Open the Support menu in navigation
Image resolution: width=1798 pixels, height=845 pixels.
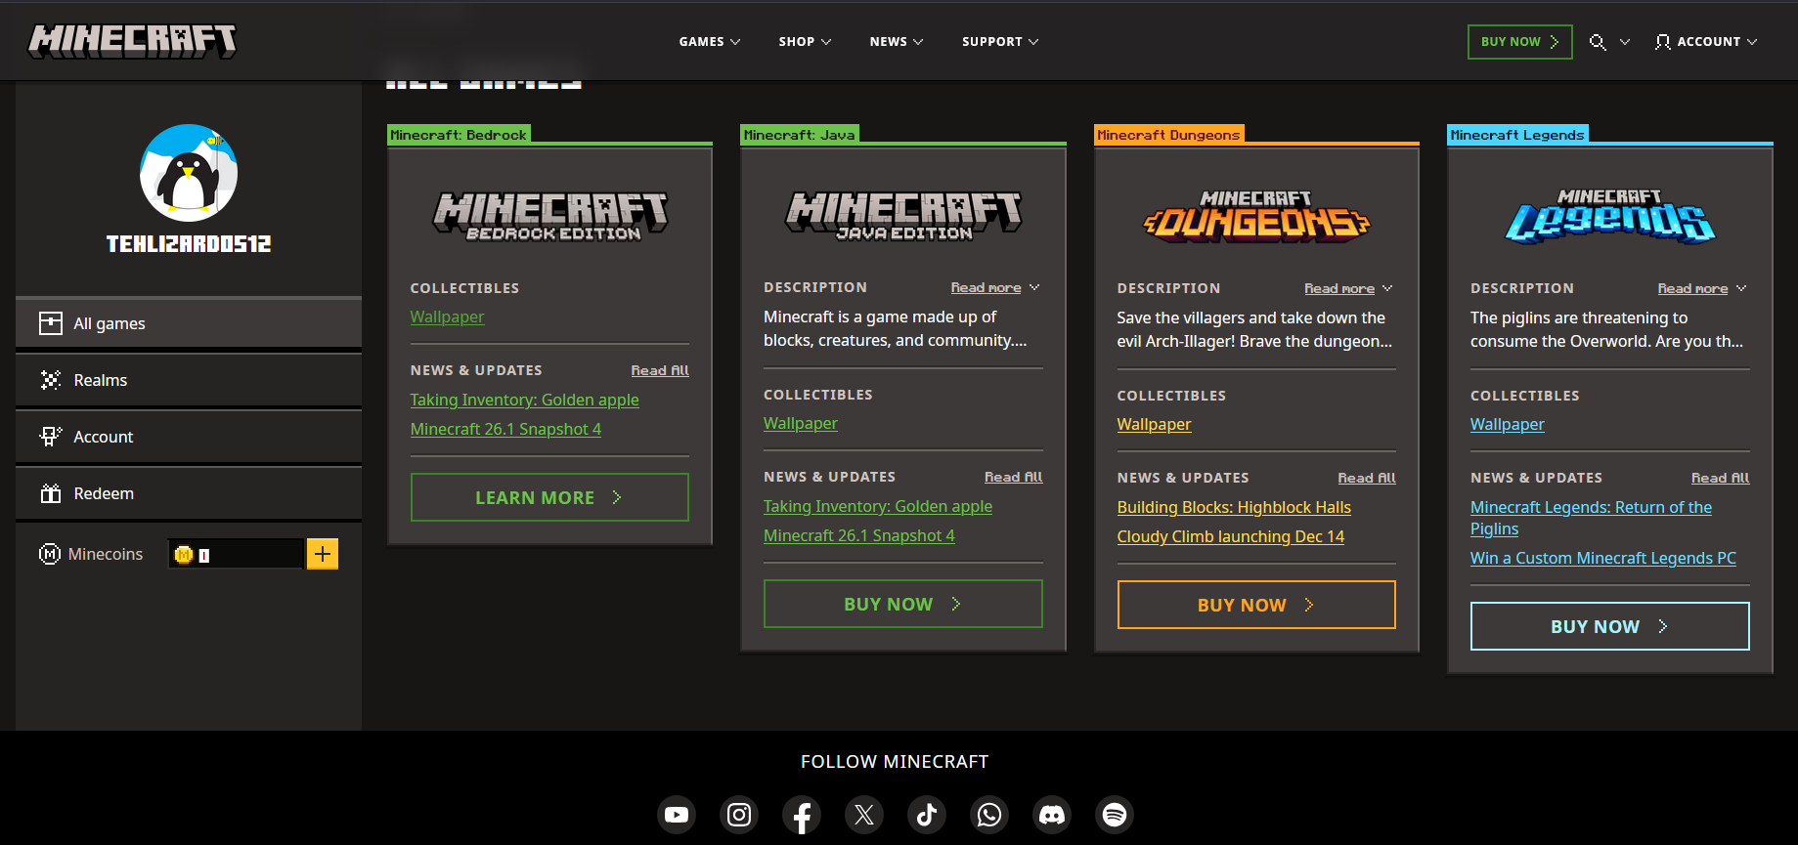coord(999,42)
